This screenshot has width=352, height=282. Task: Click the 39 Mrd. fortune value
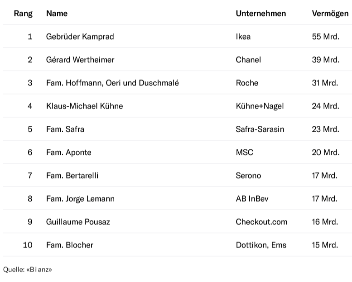pyautogui.click(x=326, y=59)
